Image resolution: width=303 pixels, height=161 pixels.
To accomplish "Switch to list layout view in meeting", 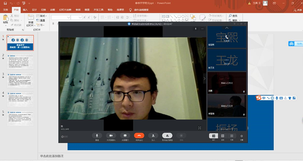I will [232, 136].
